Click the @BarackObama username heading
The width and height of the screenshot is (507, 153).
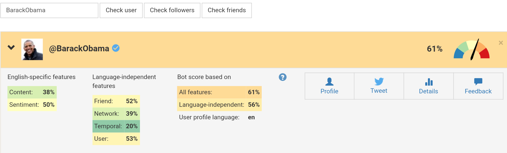click(79, 49)
